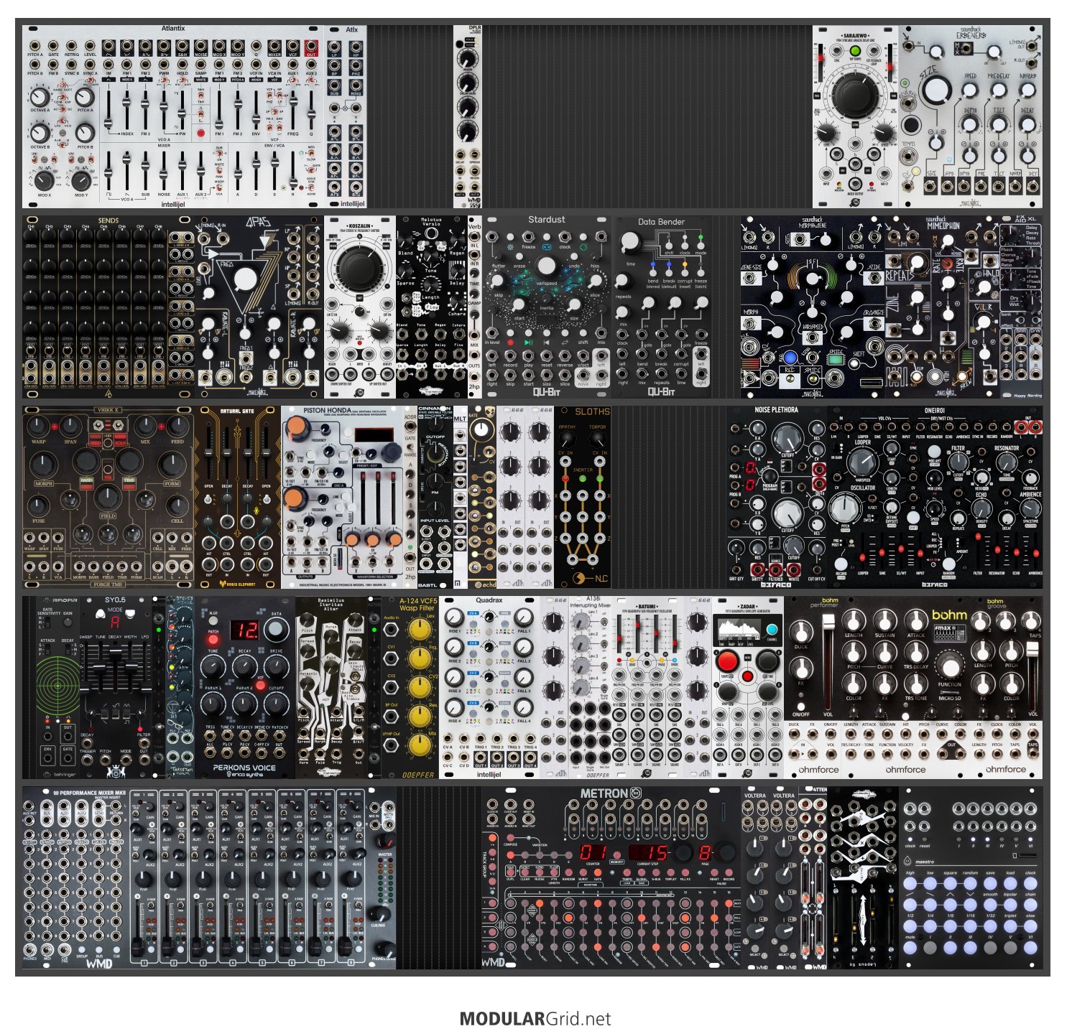The width and height of the screenshot is (1072, 1034).
Task: Click the large red button on Zadar
Action: pyautogui.click(x=727, y=661)
